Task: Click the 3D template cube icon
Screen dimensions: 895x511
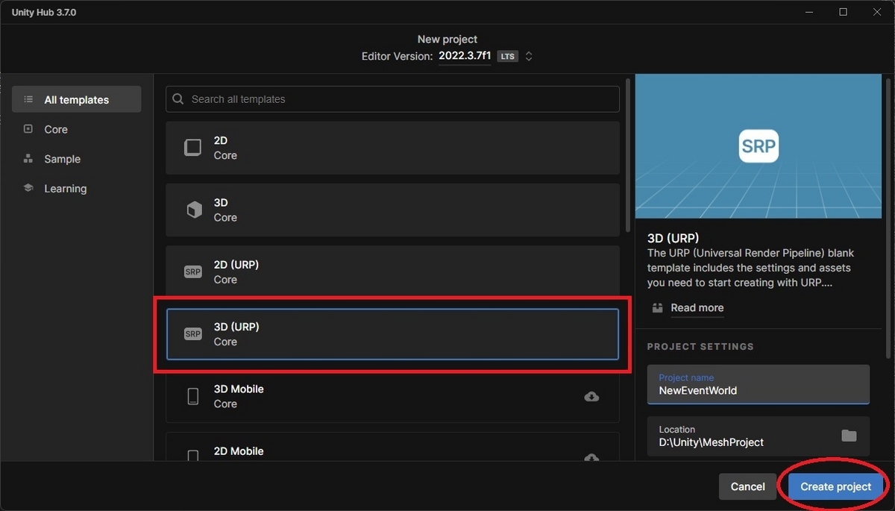Action: 193,210
